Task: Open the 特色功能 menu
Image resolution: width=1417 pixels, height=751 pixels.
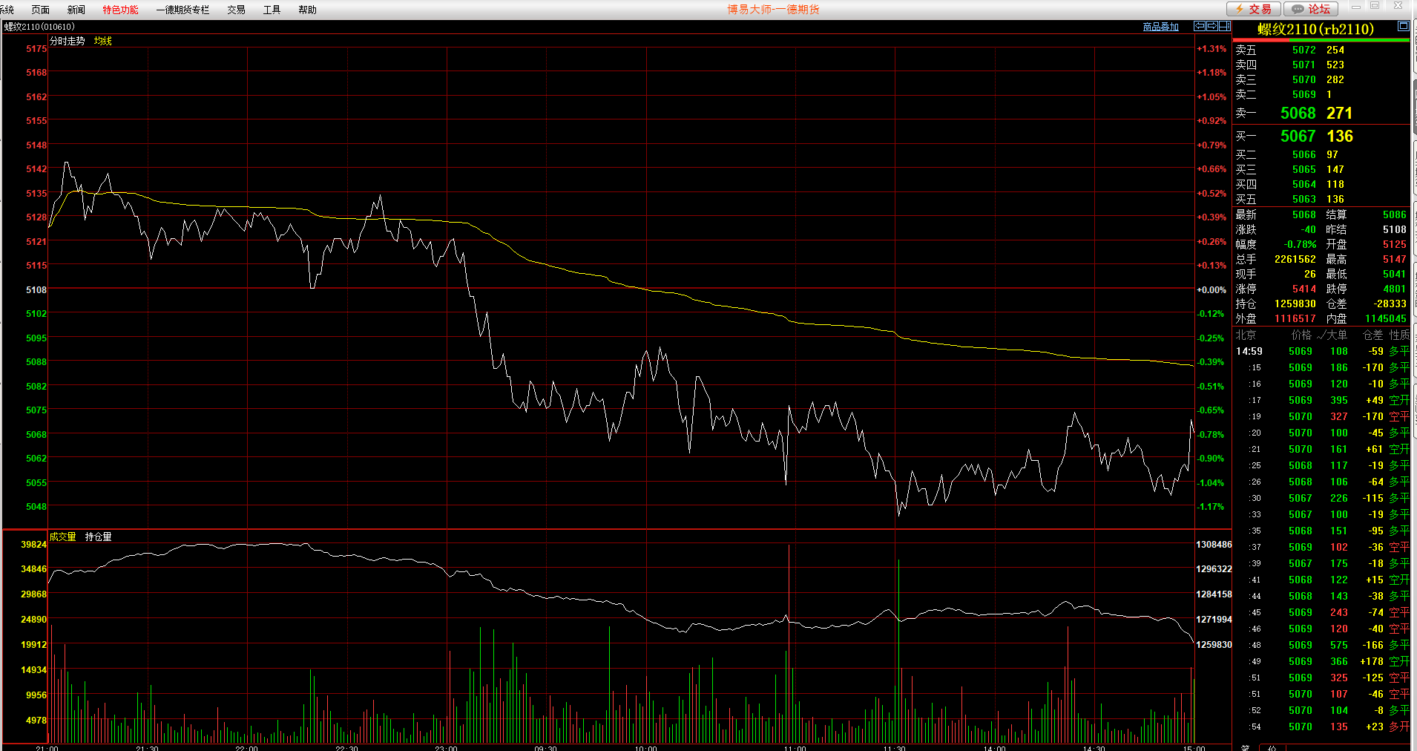Action: (x=120, y=10)
